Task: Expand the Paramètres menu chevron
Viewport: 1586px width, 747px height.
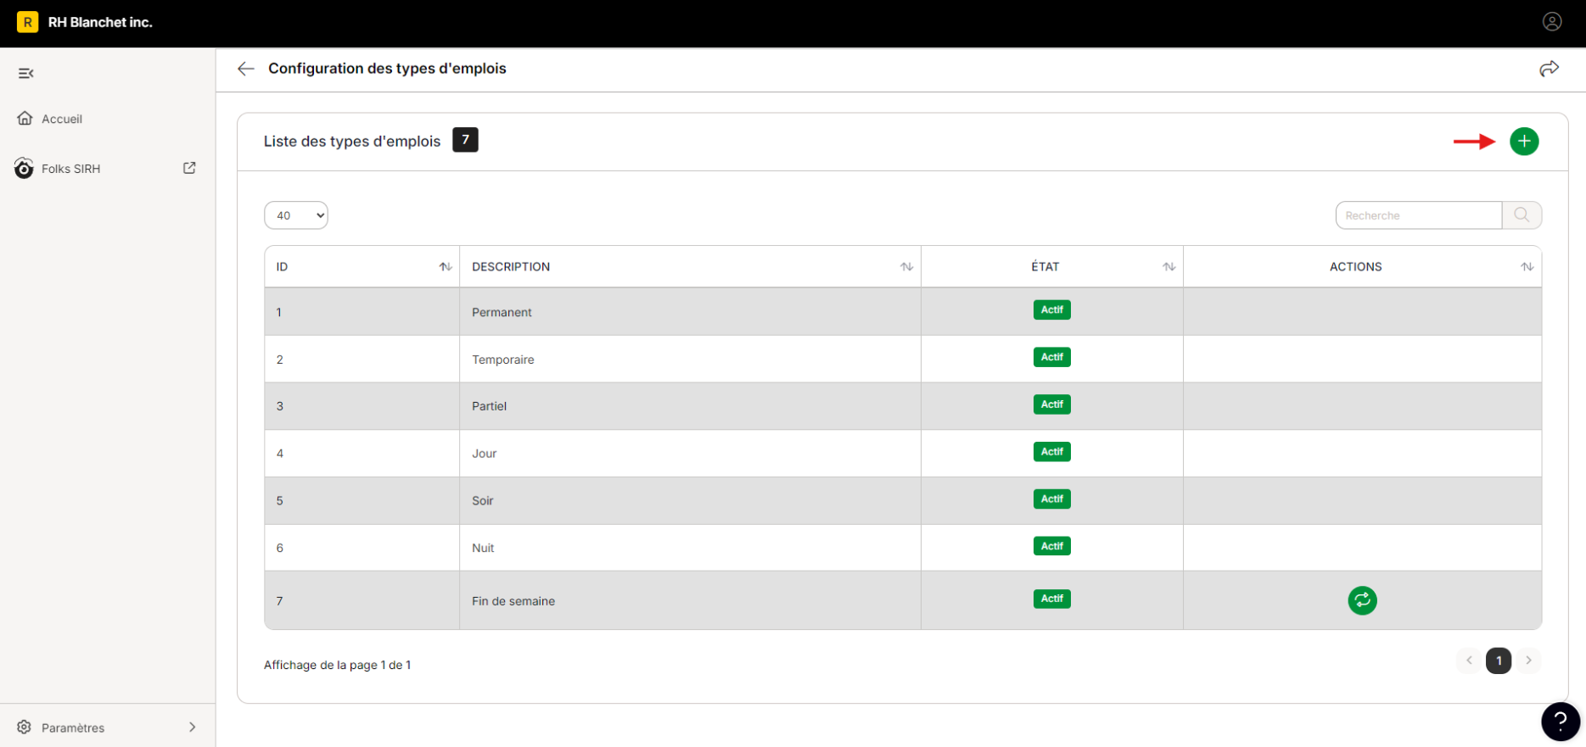Action: tap(193, 727)
